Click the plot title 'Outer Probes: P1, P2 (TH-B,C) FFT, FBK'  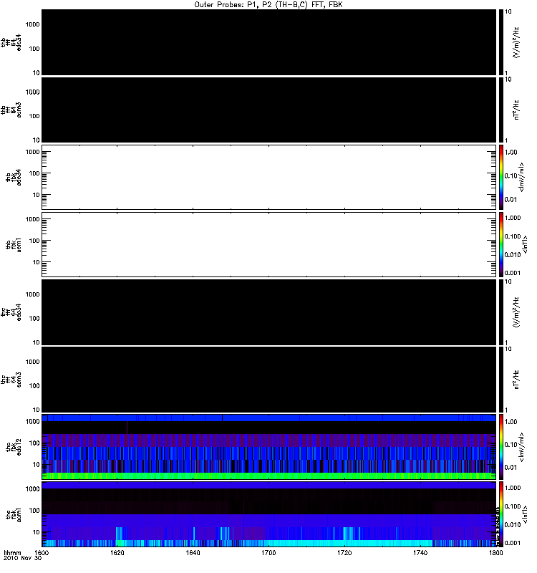click(268, 4)
